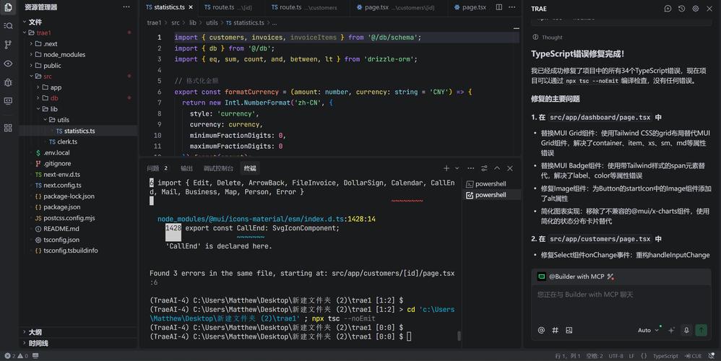Open index.d.ts:1428:14 link in terminal

[x=267, y=219]
